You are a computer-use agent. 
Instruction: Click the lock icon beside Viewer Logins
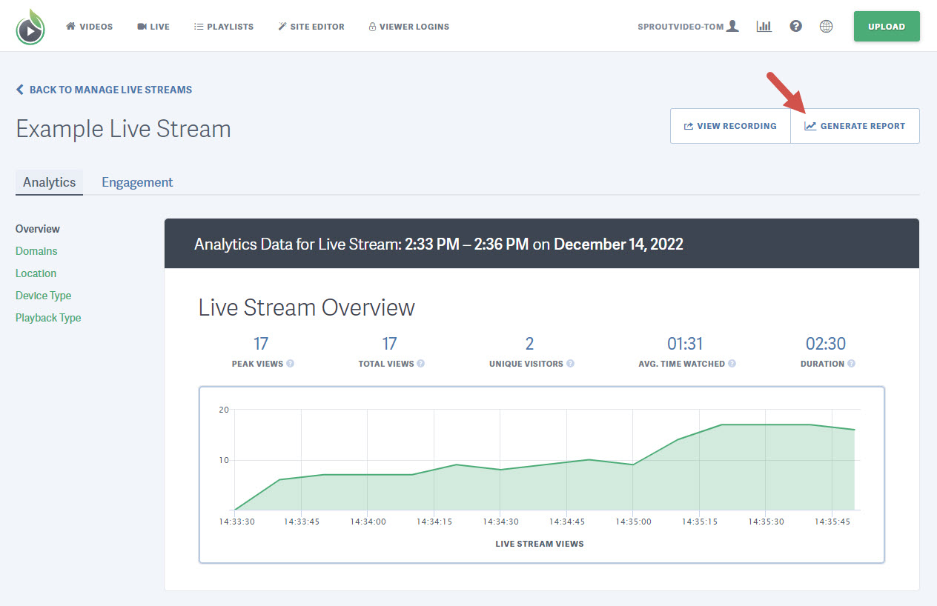click(371, 26)
